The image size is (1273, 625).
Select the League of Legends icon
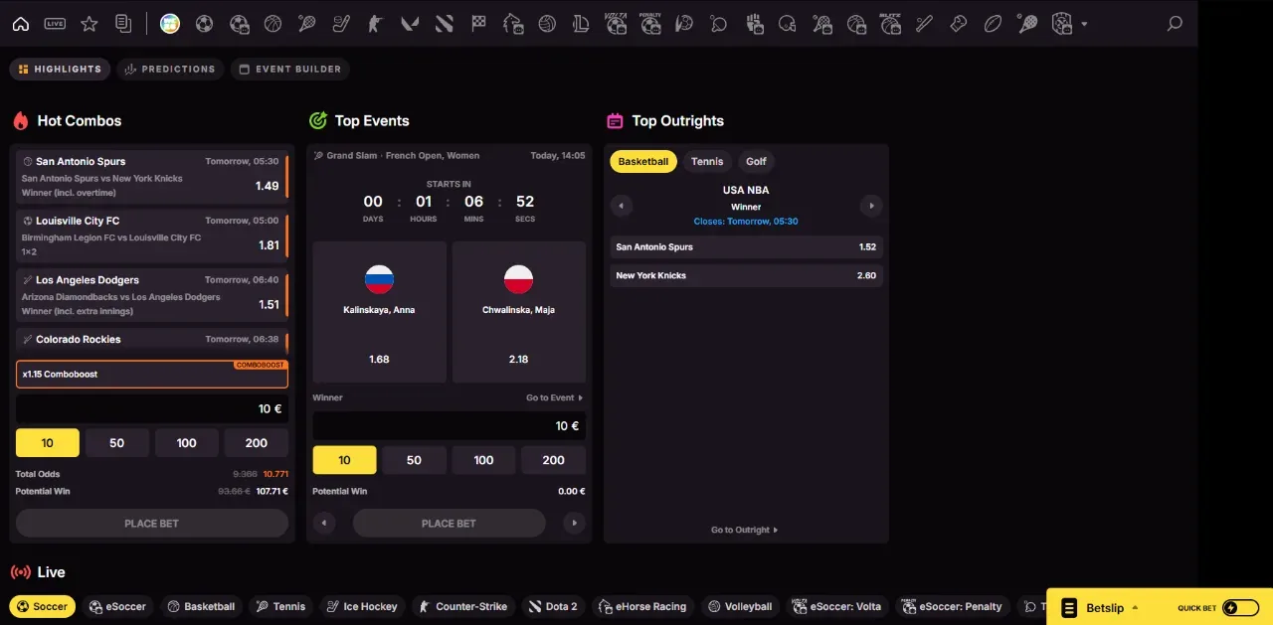pyautogui.click(x=582, y=24)
